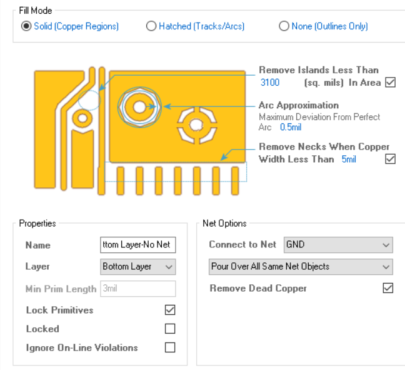Viewport: 405px width, 370px height.
Task: Click the Min Prim Length 3mil field
Action: click(x=138, y=289)
